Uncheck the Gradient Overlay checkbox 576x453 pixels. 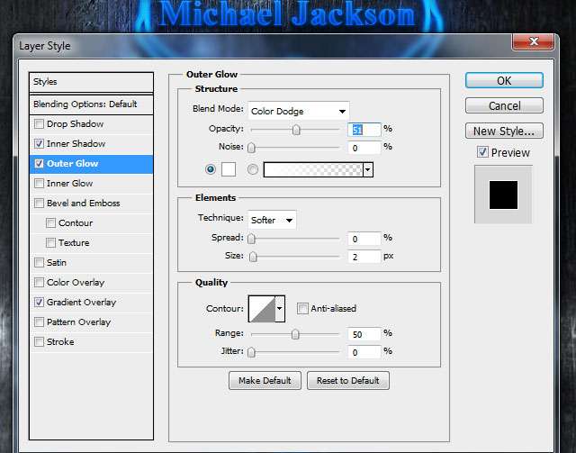(x=39, y=303)
